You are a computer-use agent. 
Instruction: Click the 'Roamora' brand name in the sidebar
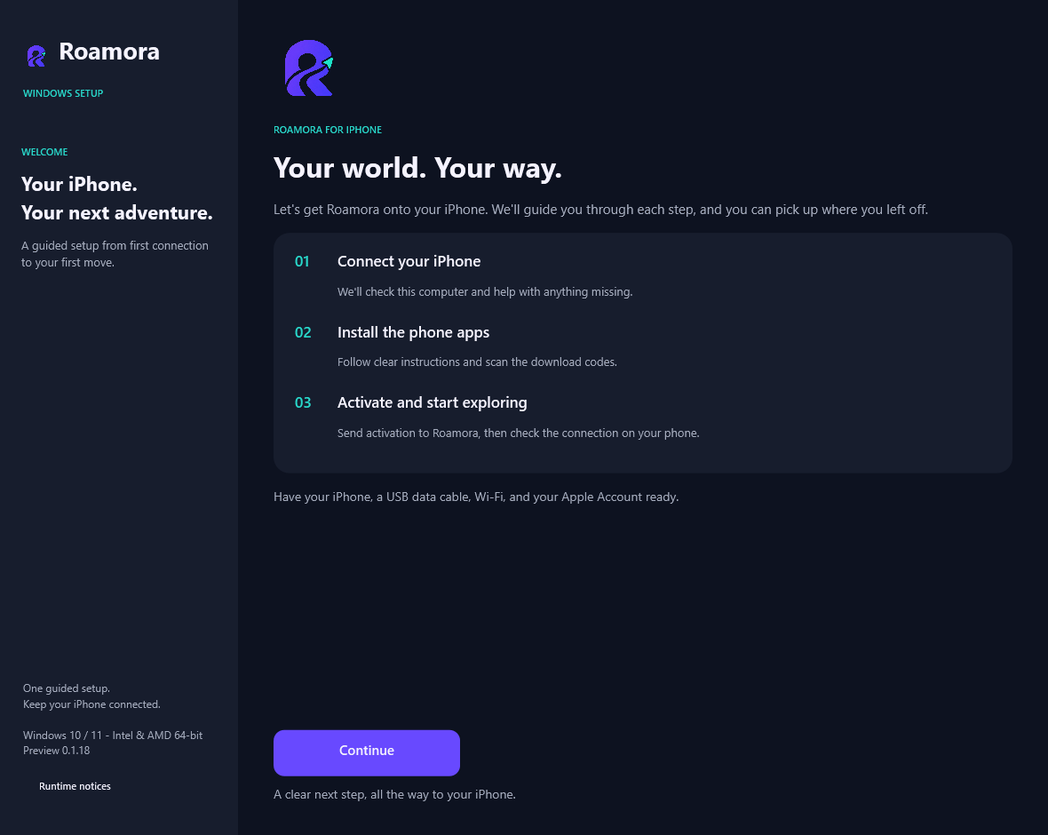click(x=109, y=52)
